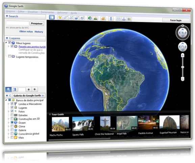Click the split panel icon beside magnifier
This screenshot has height=163, width=195.
tap(15, 89)
